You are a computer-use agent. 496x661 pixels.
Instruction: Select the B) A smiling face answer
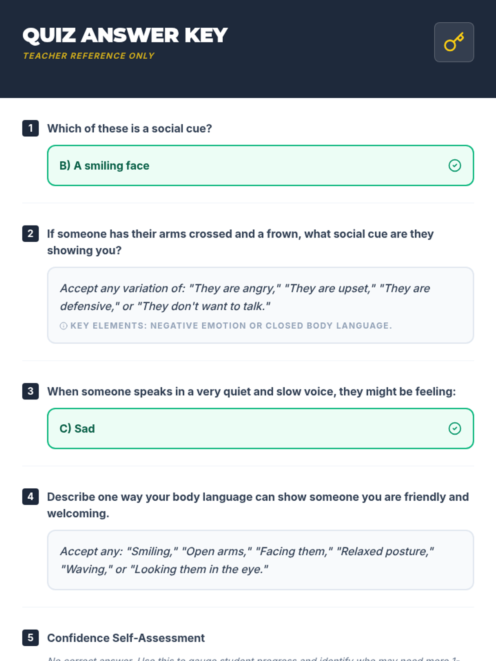point(260,166)
